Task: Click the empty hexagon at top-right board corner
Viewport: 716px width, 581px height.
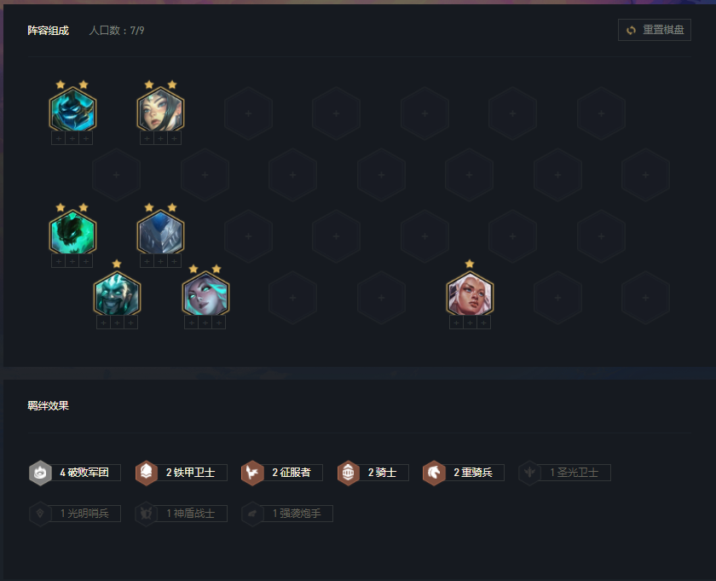Action: click(x=602, y=113)
